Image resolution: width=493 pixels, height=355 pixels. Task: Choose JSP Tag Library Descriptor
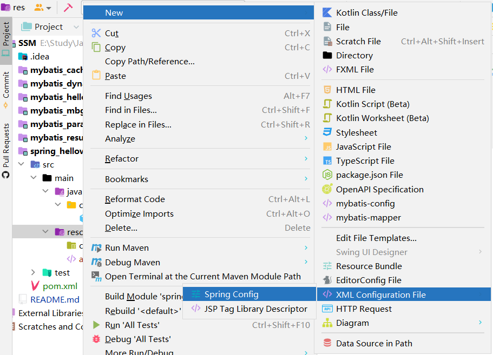tap(249, 309)
